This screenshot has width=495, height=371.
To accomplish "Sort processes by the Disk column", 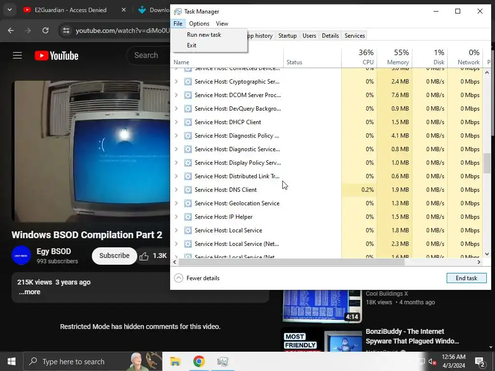I will 430,57.
